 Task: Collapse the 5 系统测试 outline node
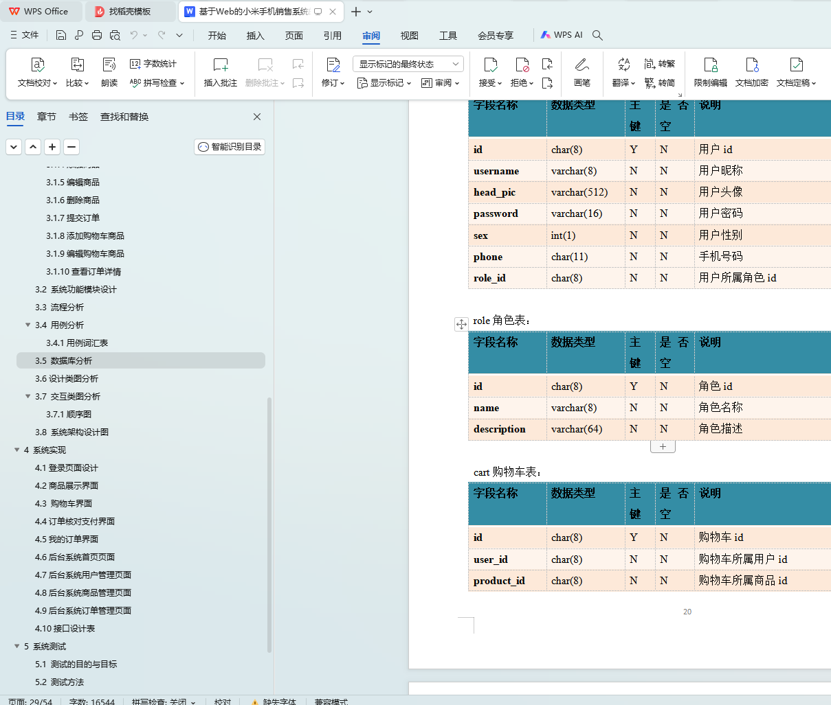click(x=17, y=647)
